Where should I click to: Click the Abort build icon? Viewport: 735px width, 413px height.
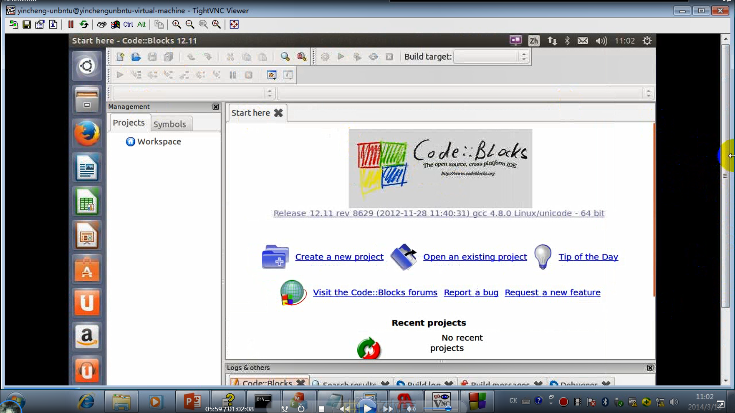(x=389, y=57)
